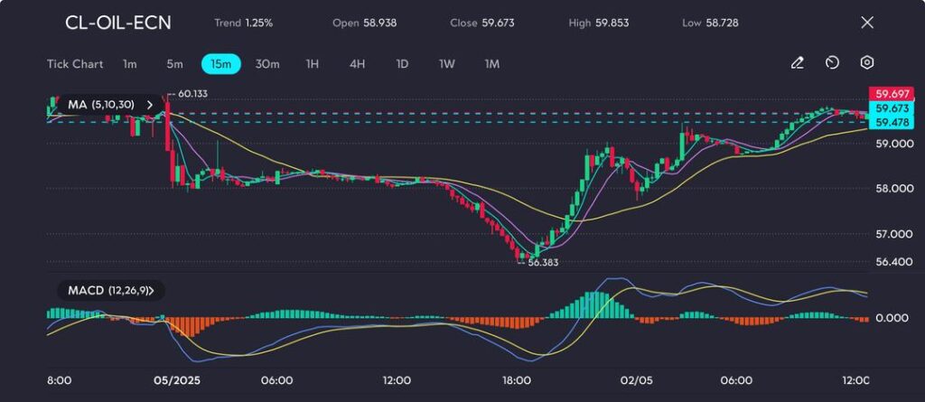Select the 1m timeframe
This screenshot has width=925, height=402.
pos(130,64)
